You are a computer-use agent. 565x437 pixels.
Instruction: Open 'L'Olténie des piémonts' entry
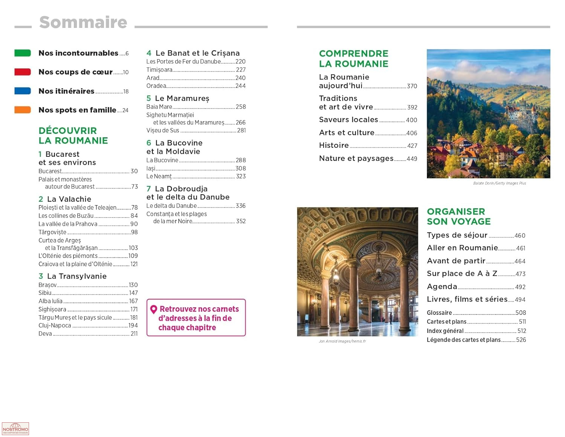point(88,256)
